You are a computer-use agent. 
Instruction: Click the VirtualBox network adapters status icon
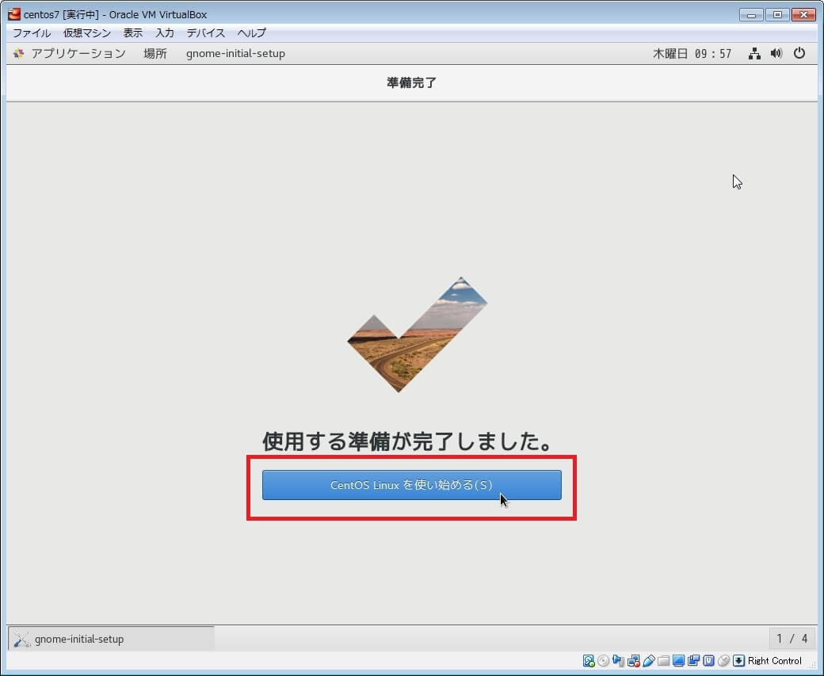point(634,661)
